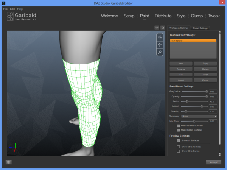Click the Accept button

(214, 162)
